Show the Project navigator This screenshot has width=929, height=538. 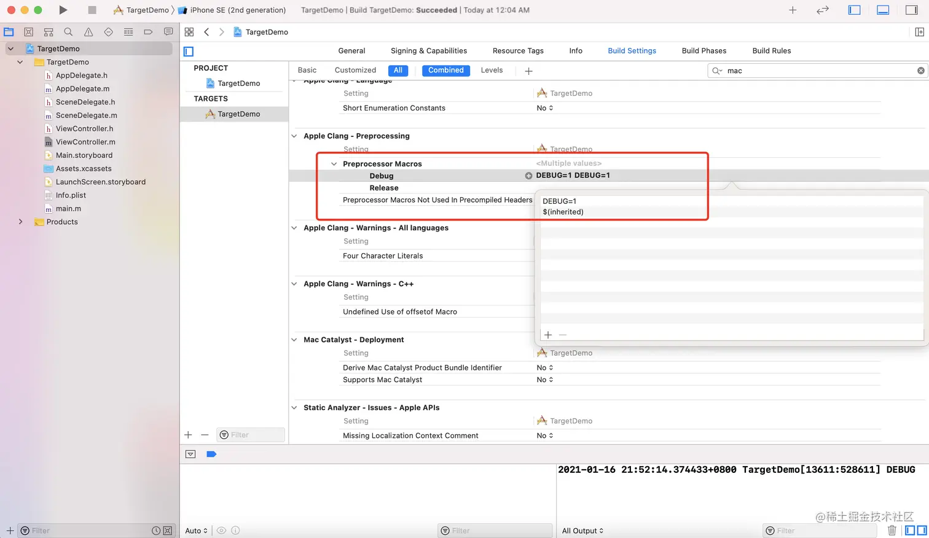[x=9, y=32]
